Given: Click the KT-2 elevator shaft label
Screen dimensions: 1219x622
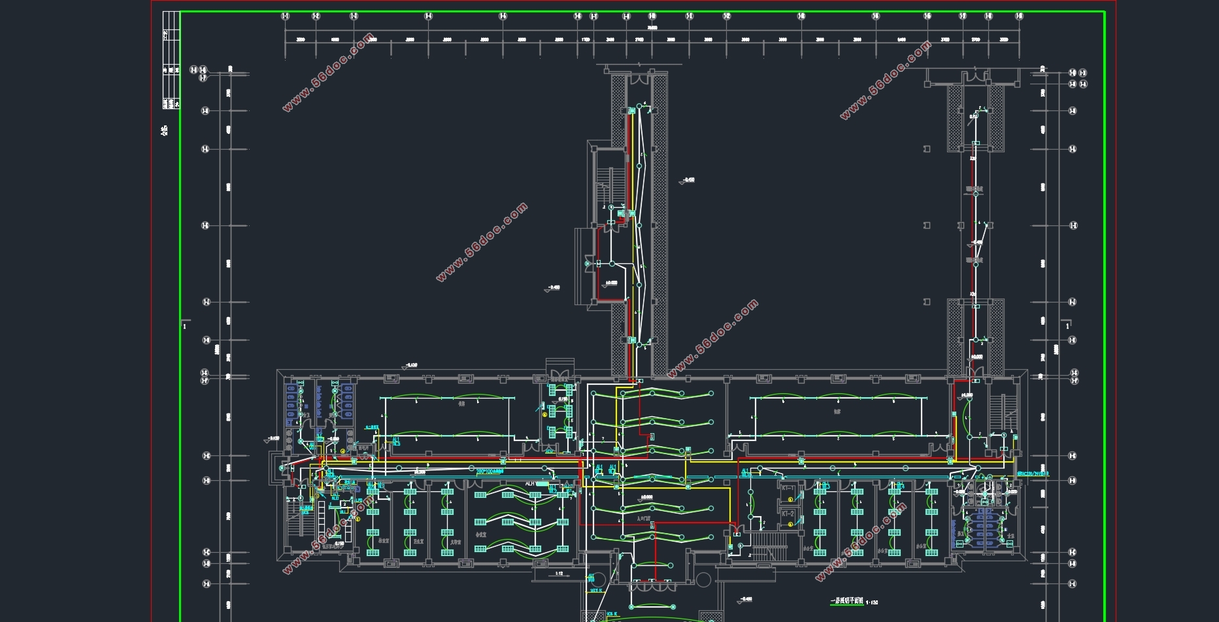Looking at the screenshot, I should click(x=788, y=514).
